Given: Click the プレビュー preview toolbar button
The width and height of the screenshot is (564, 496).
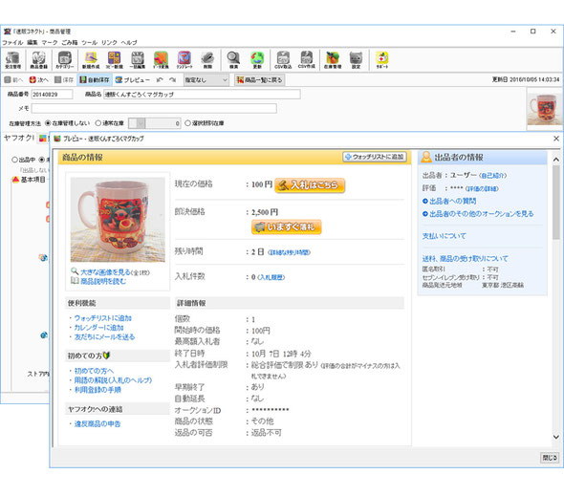Looking at the screenshot, I should 132,80.
